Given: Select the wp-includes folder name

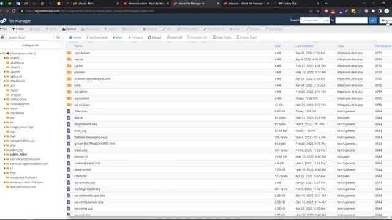Looking at the screenshot, I should (x=82, y=105).
